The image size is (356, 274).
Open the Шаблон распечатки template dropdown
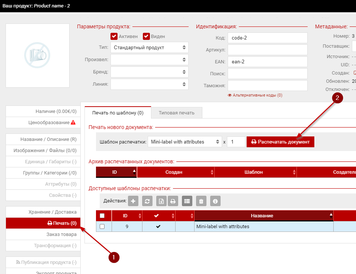point(185,142)
